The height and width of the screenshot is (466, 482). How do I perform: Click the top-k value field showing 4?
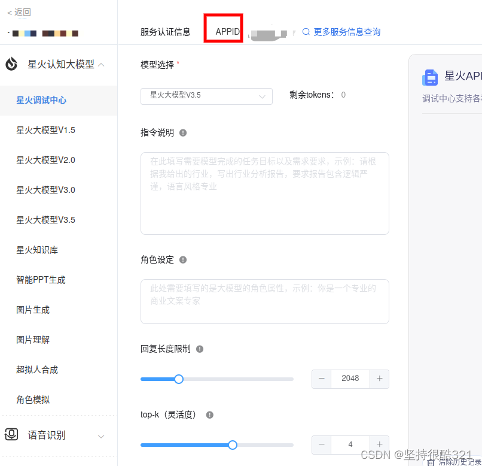pos(350,444)
